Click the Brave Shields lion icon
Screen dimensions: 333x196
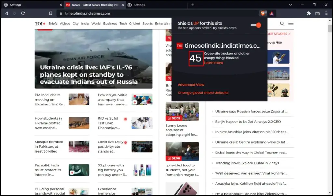(x=263, y=13)
